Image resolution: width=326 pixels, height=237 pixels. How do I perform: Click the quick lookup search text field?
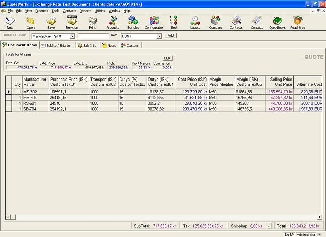pos(93,36)
